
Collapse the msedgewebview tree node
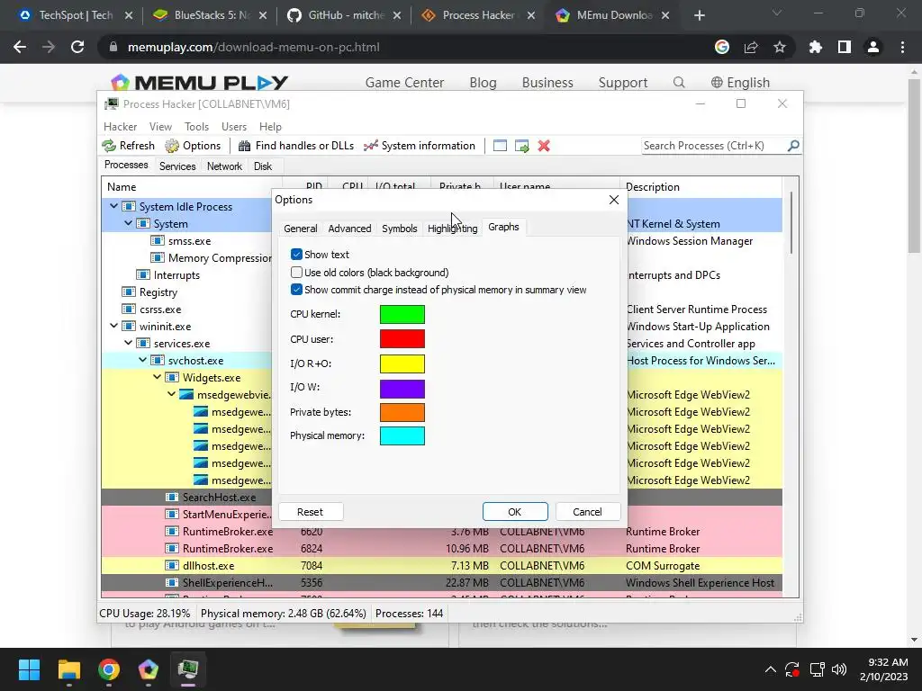click(x=172, y=394)
